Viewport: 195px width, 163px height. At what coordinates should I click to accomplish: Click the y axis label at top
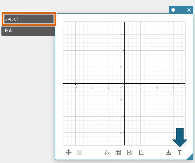click(x=128, y=23)
